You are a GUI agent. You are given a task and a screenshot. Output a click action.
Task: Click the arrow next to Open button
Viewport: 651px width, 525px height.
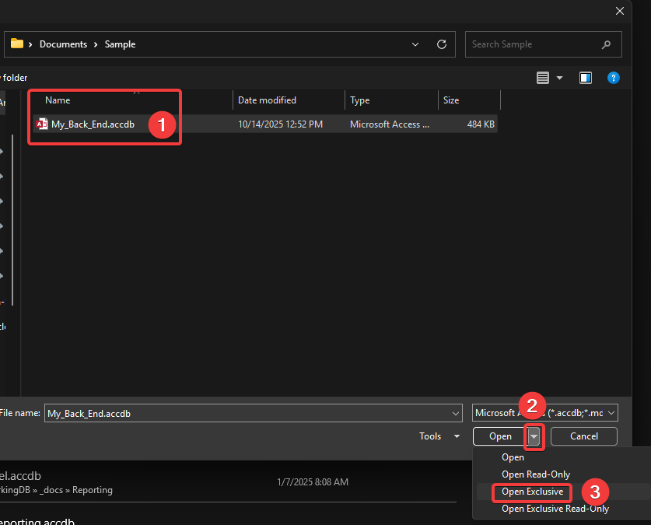tap(534, 436)
